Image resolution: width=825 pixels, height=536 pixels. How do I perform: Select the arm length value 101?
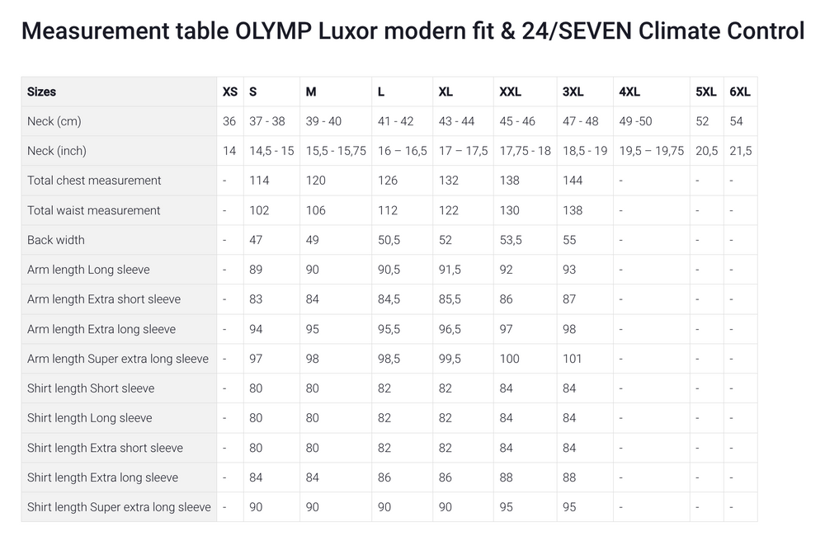pyautogui.click(x=573, y=359)
